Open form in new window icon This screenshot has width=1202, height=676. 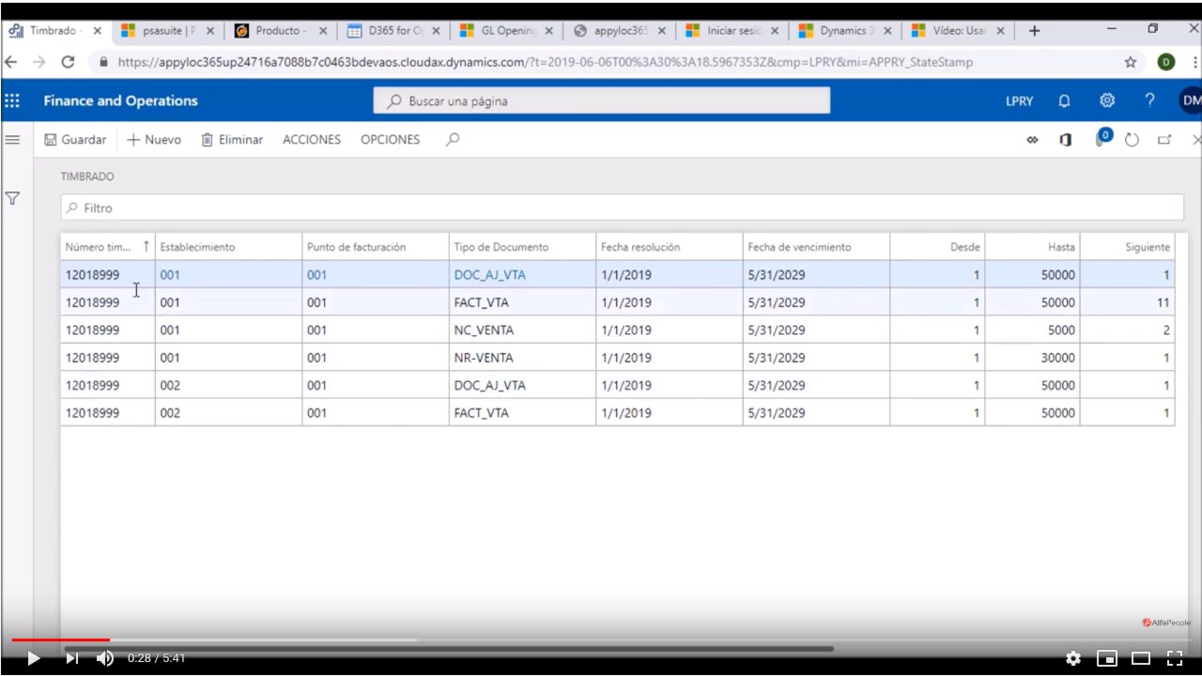tap(1164, 140)
